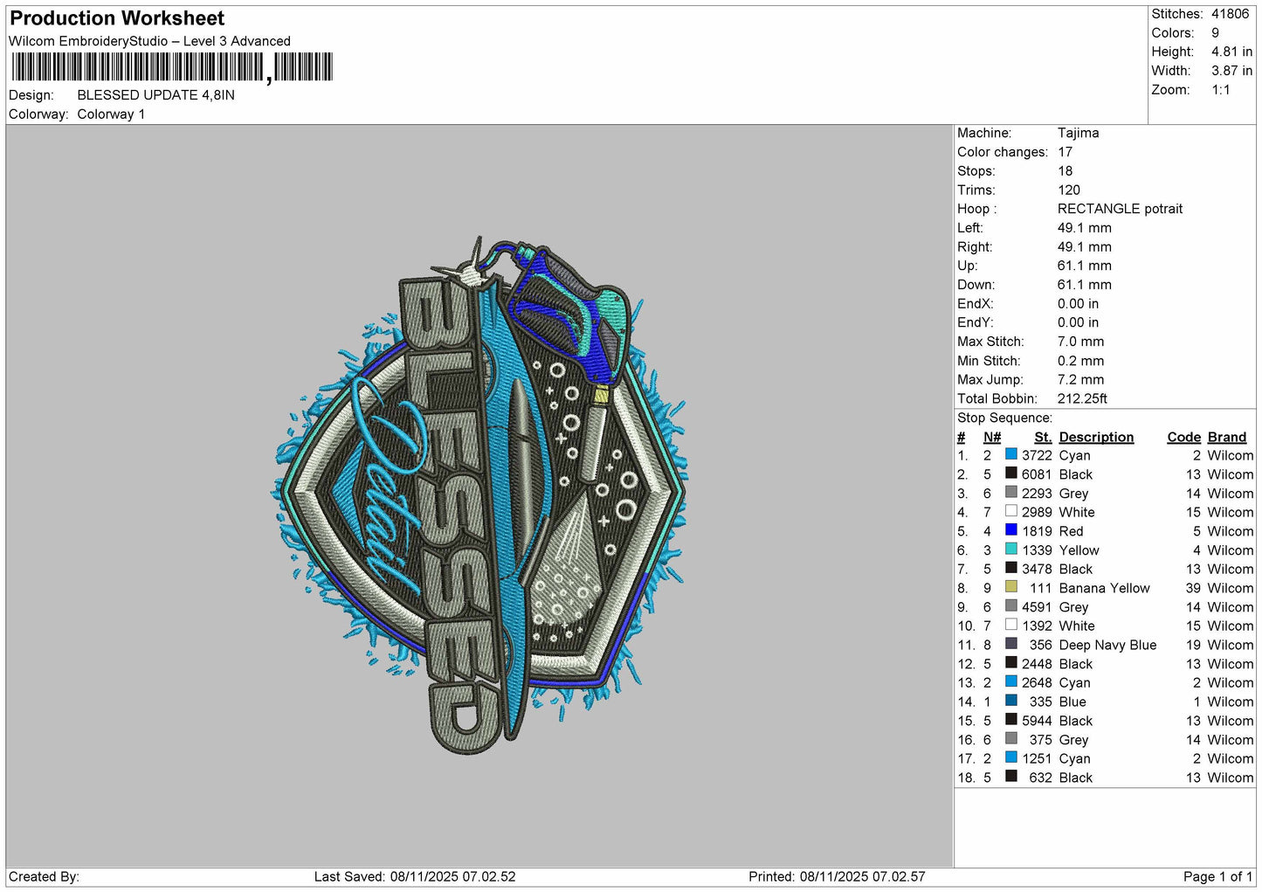
Task: Click the design name BLESSED UPDATE 4,8IN
Action: (x=155, y=95)
